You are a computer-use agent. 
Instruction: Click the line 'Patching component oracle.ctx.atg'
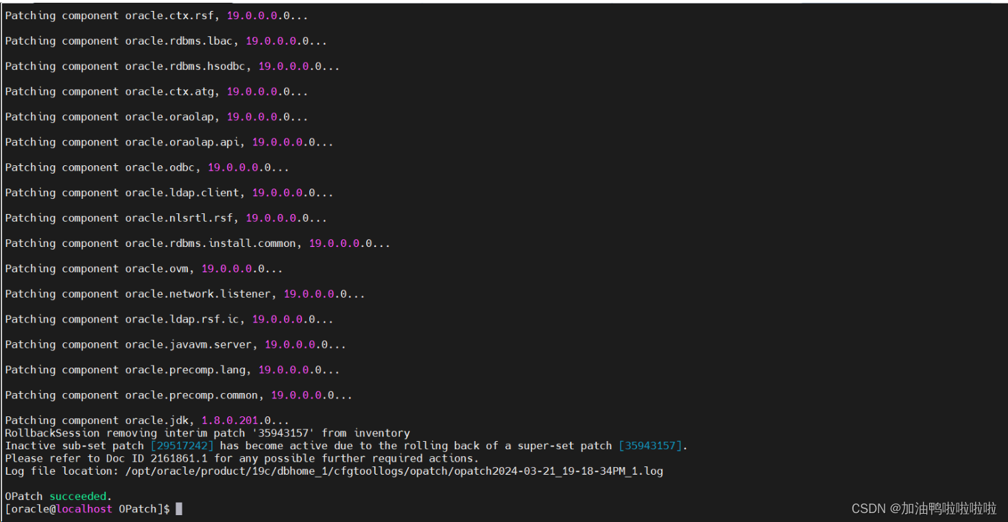pyautogui.click(x=156, y=92)
